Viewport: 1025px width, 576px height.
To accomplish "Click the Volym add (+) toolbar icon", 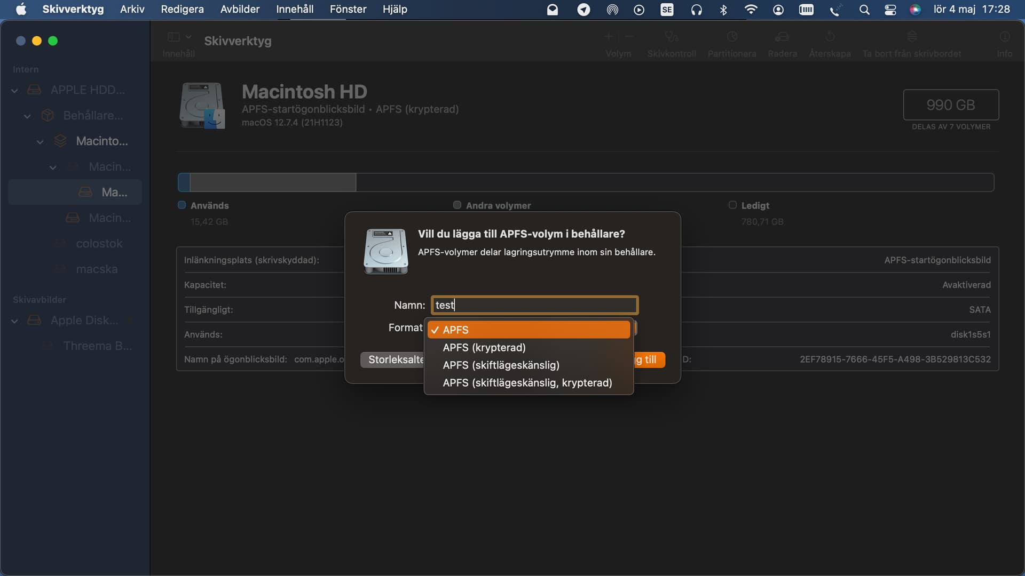I will point(609,37).
